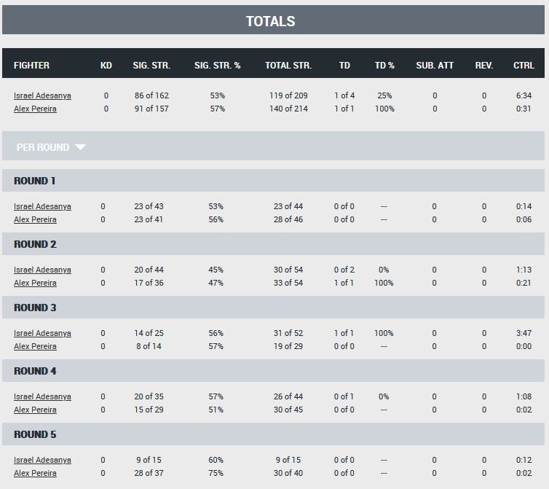Click the TOTALS section header bar
The width and height of the screenshot is (549, 489).
point(273,20)
